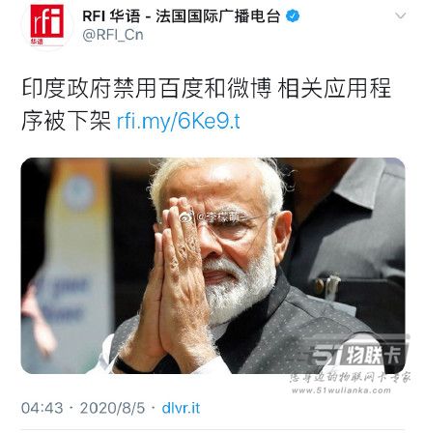425x433 pixels.
Task: Open the RFI 华语 account name
Action: point(111,16)
